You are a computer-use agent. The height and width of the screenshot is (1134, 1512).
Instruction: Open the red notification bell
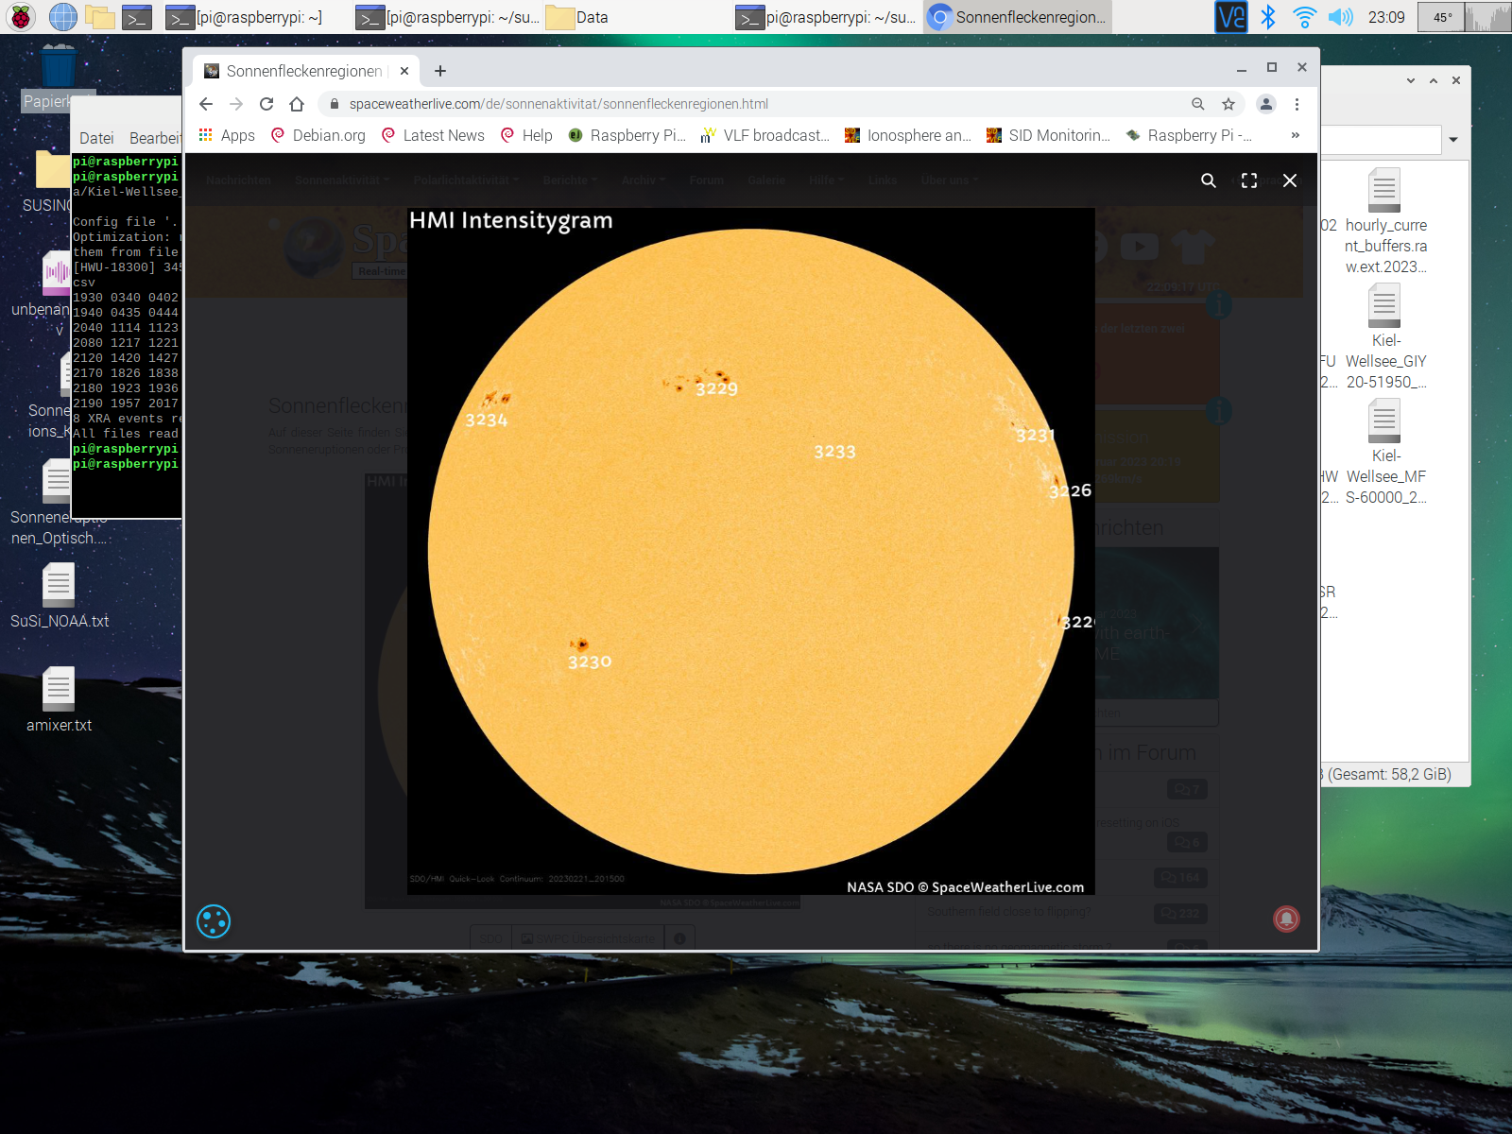click(1286, 919)
